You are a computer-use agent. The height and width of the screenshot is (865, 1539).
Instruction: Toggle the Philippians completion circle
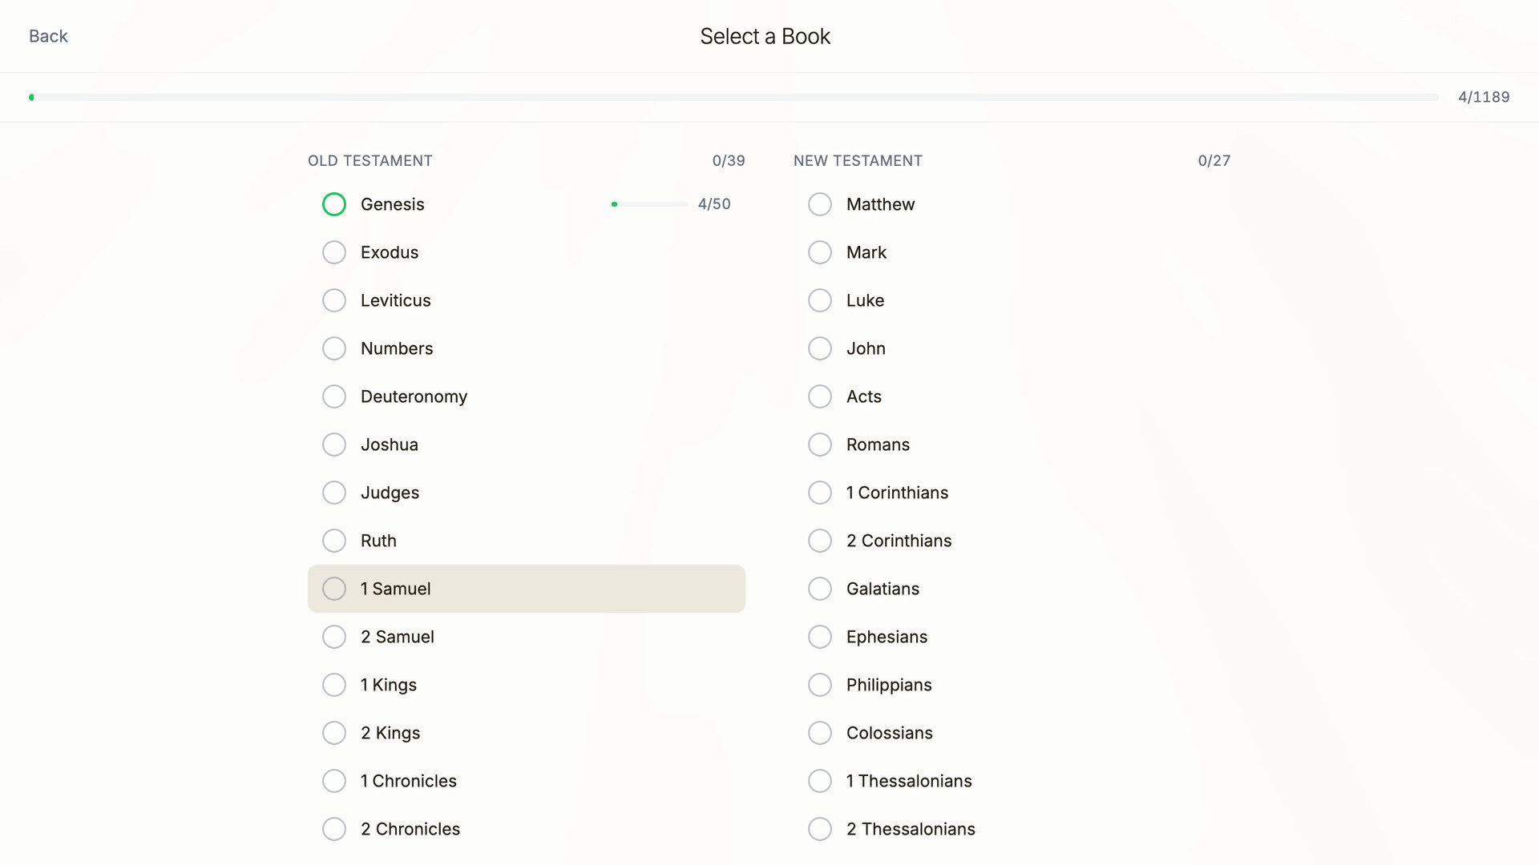pyautogui.click(x=820, y=685)
